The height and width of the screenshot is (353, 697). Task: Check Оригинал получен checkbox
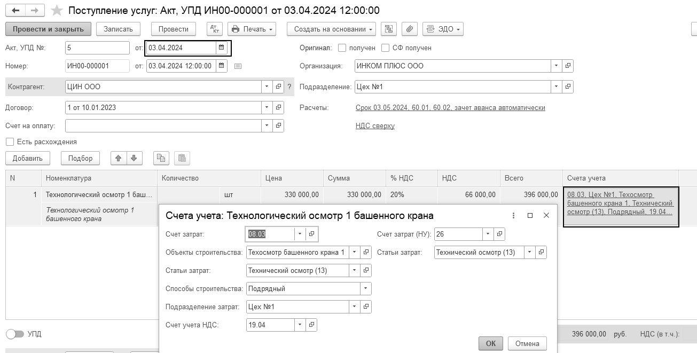tap(342, 48)
